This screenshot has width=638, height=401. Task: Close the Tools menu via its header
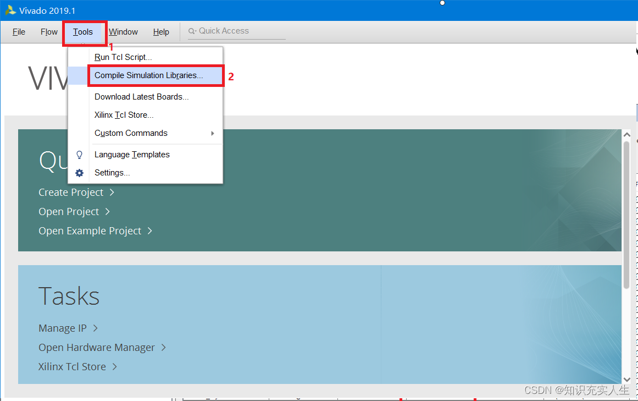(x=83, y=32)
